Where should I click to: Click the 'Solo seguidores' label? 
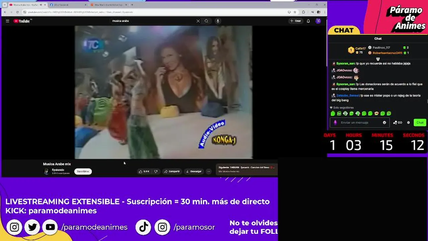343,107
